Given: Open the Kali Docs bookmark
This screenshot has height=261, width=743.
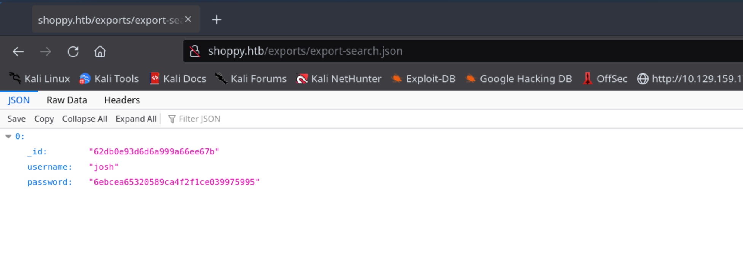Looking at the screenshot, I should click(178, 79).
